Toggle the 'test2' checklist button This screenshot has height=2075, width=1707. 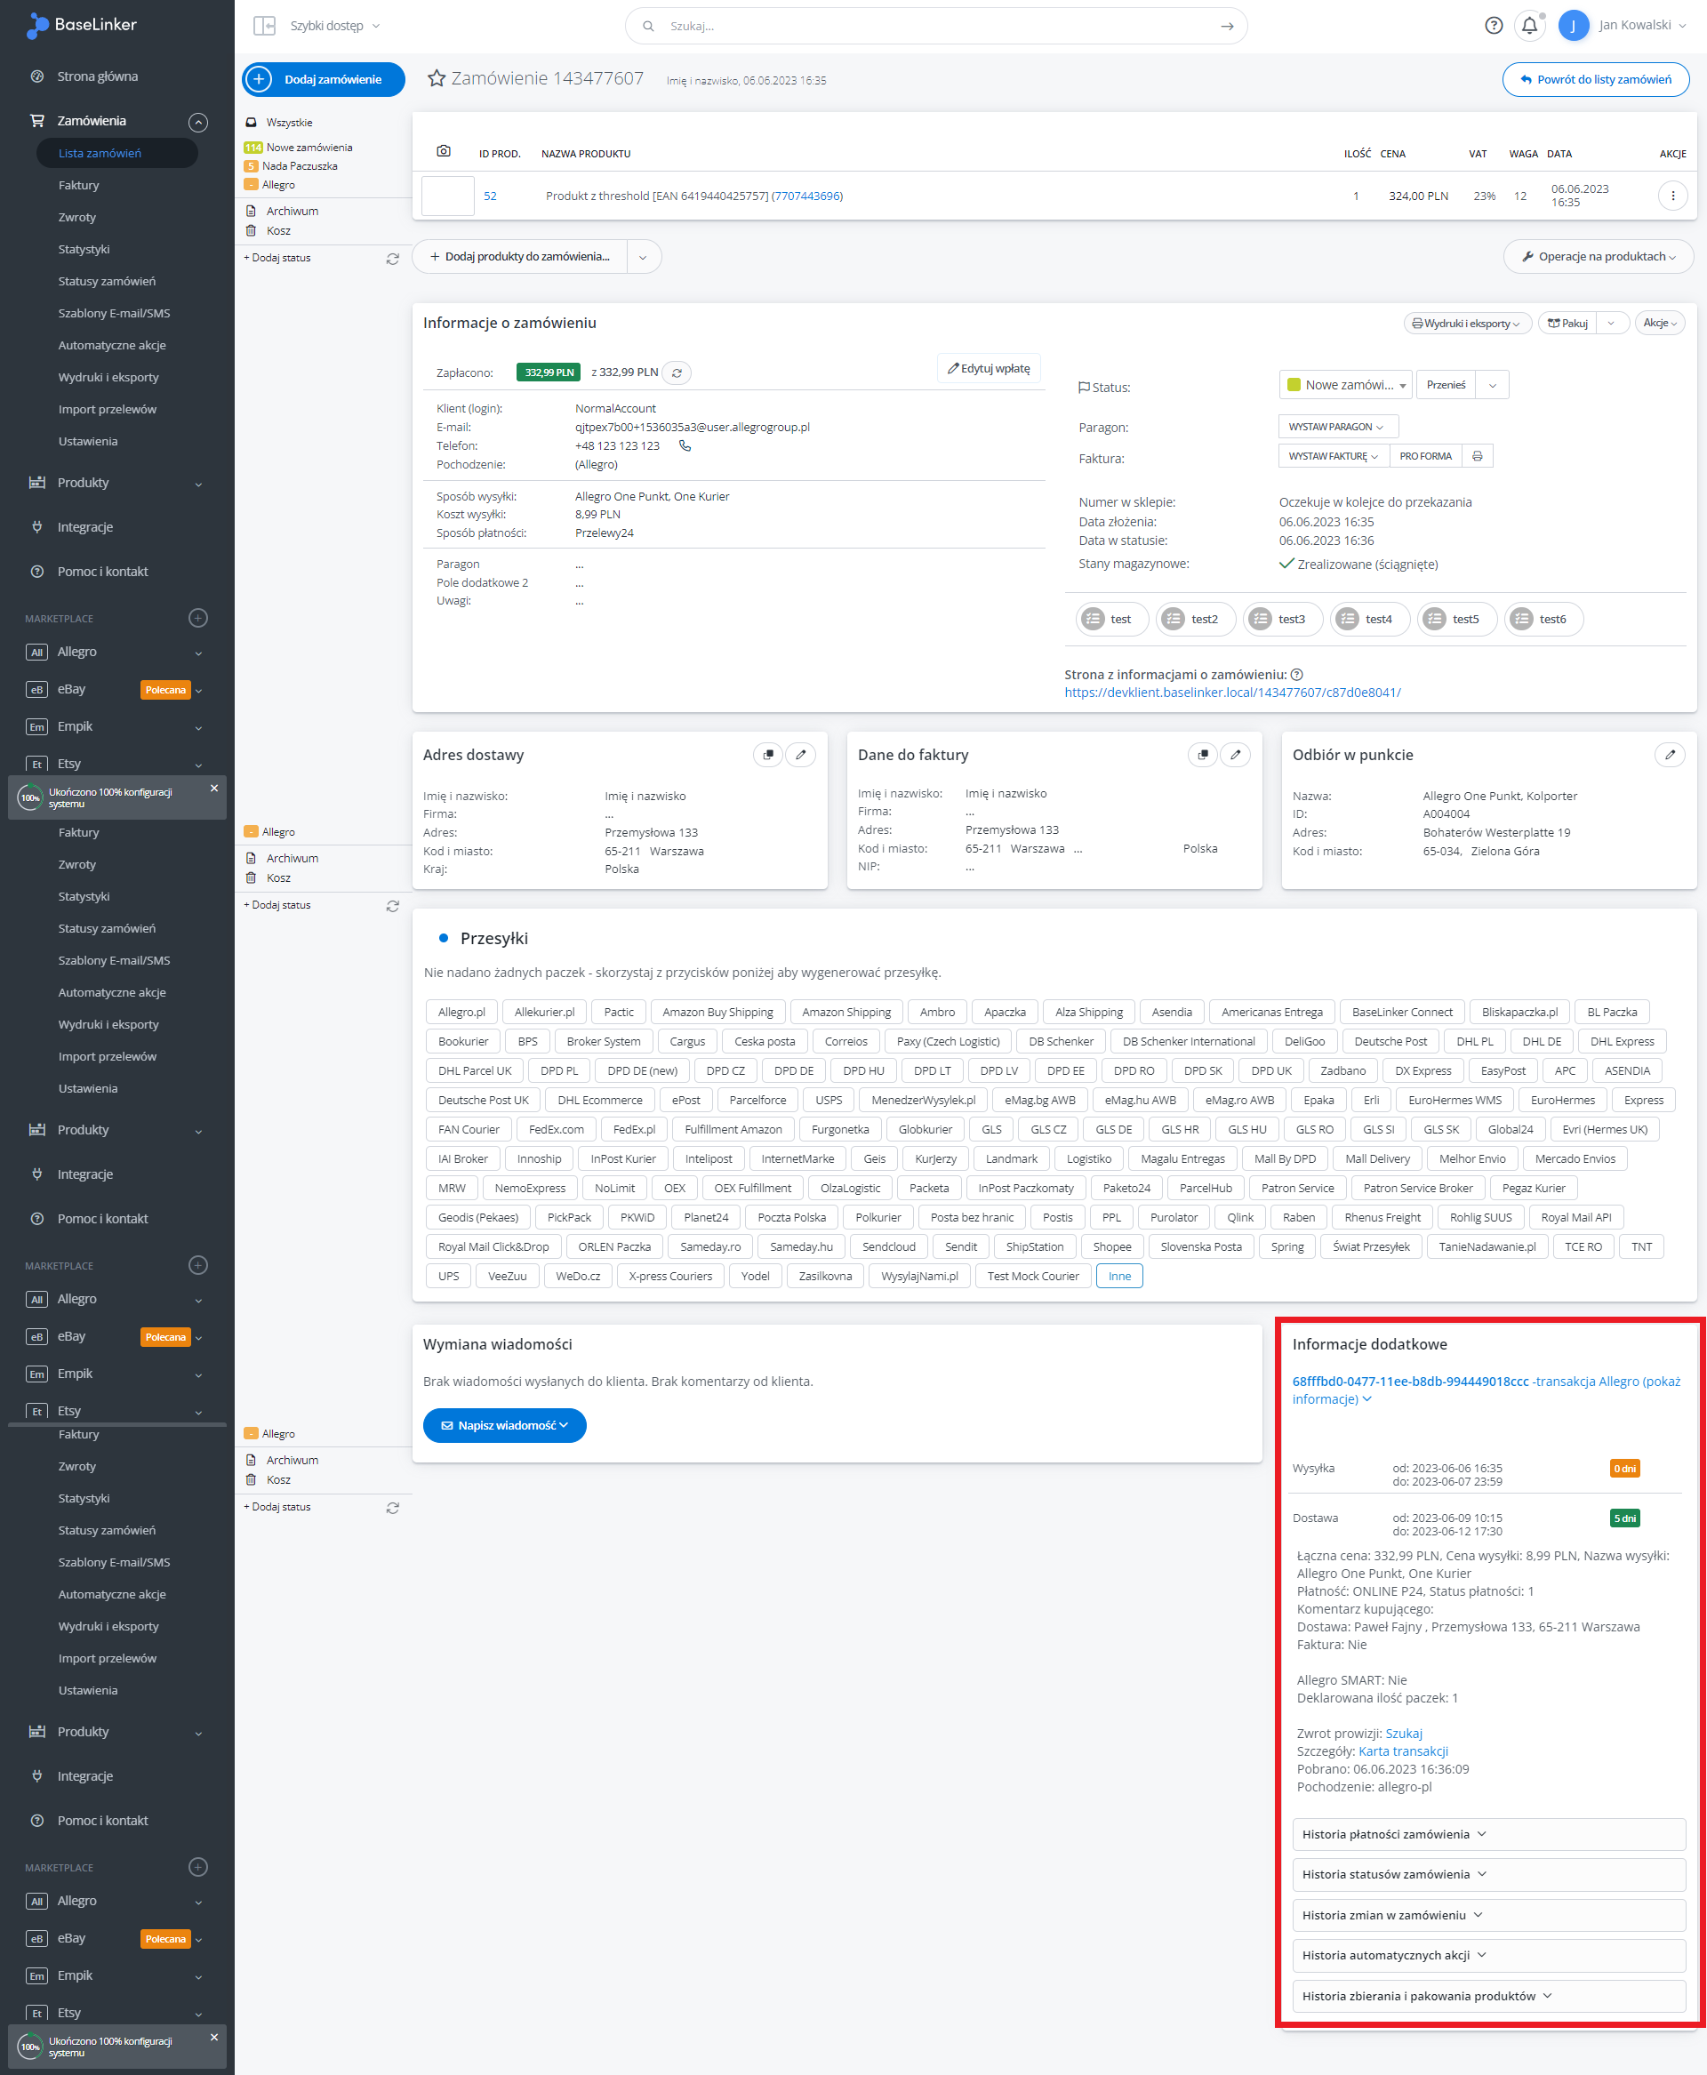point(1195,619)
